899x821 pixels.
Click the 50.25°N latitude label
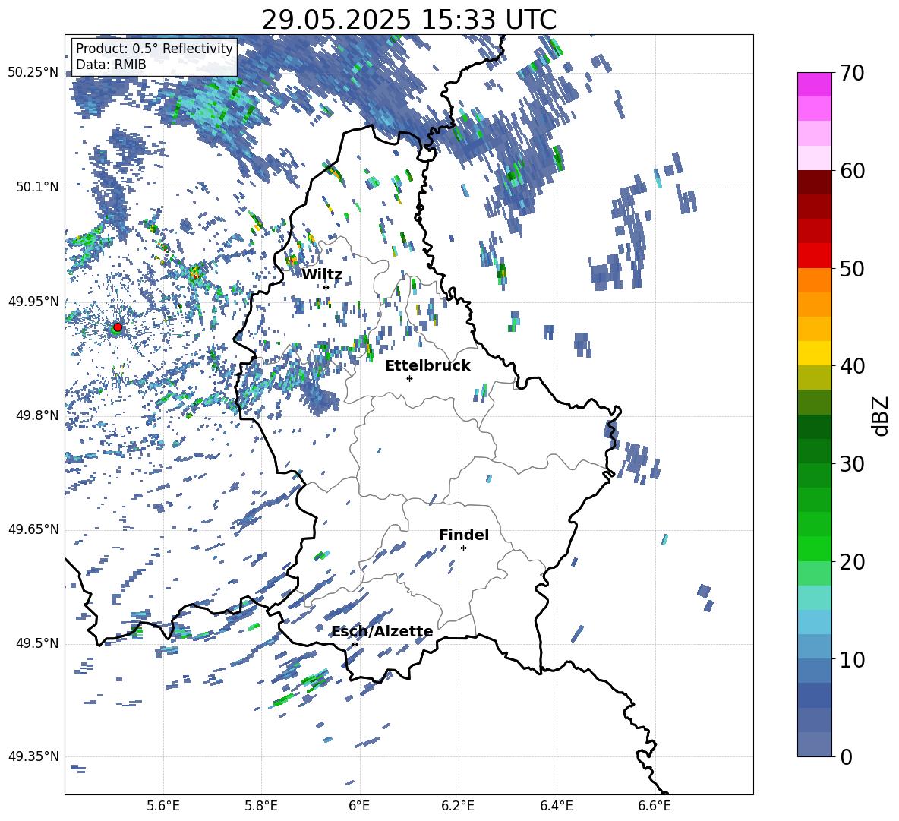pyautogui.click(x=33, y=73)
